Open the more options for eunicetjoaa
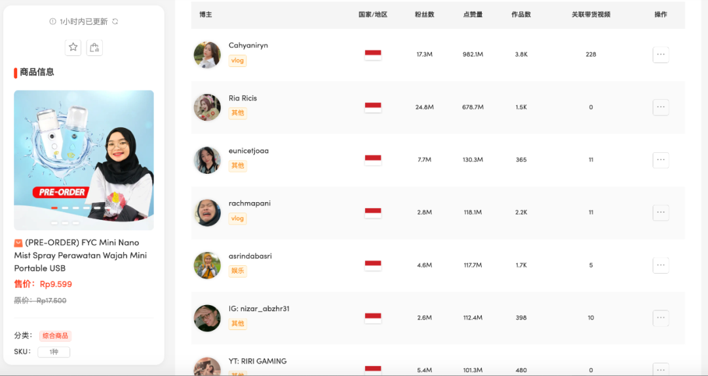The width and height of the screenshot is (708, 376). click(x=661, y=159)
